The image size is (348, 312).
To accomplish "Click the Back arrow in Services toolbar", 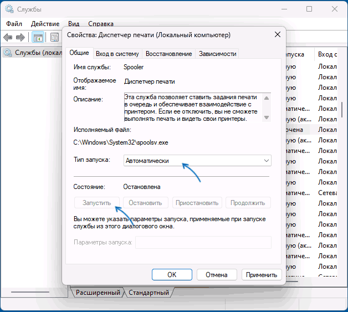I will 8,37.
